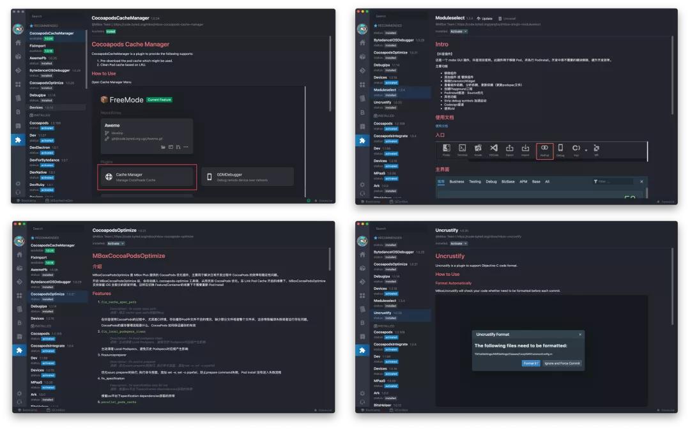
Task: Open the three-dots menu on the Aweme card
Action: tap(186, 147)
